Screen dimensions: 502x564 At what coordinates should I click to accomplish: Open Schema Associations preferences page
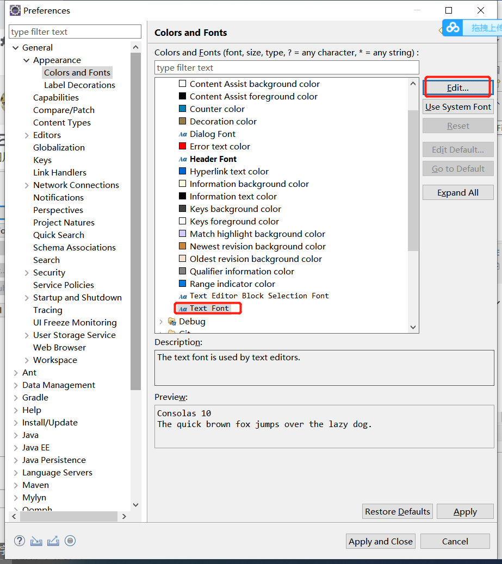(x=75, y=247)
